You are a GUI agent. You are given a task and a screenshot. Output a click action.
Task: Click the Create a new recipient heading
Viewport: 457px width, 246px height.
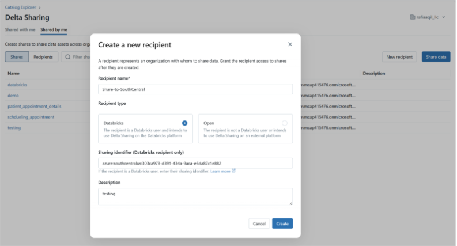135,45
